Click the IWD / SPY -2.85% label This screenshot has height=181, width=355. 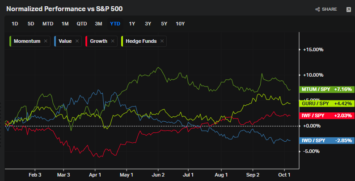(x=326, y=140)
